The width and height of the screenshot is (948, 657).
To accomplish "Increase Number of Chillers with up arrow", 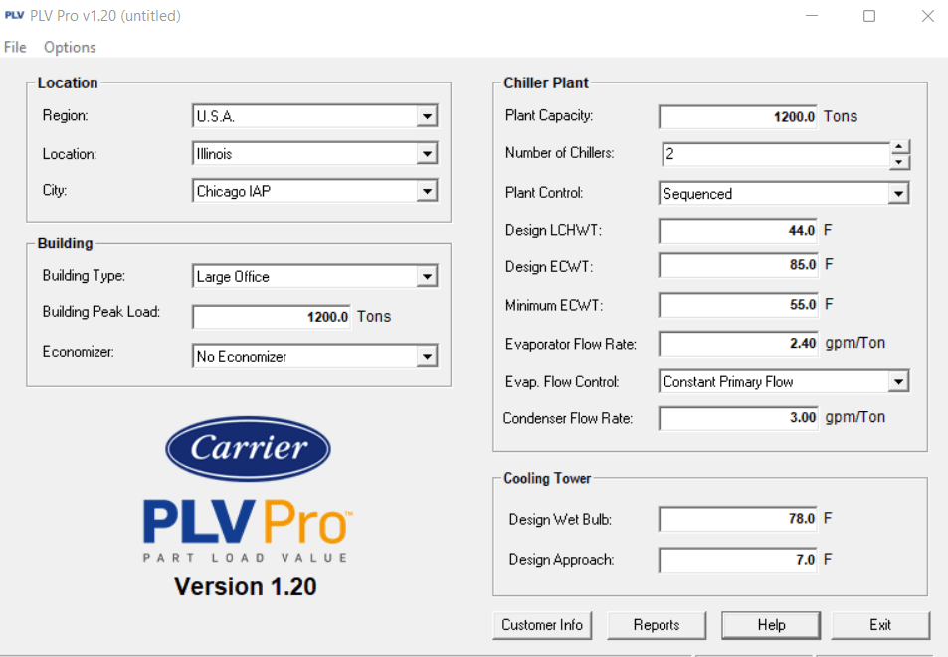I will coord(899,147).
